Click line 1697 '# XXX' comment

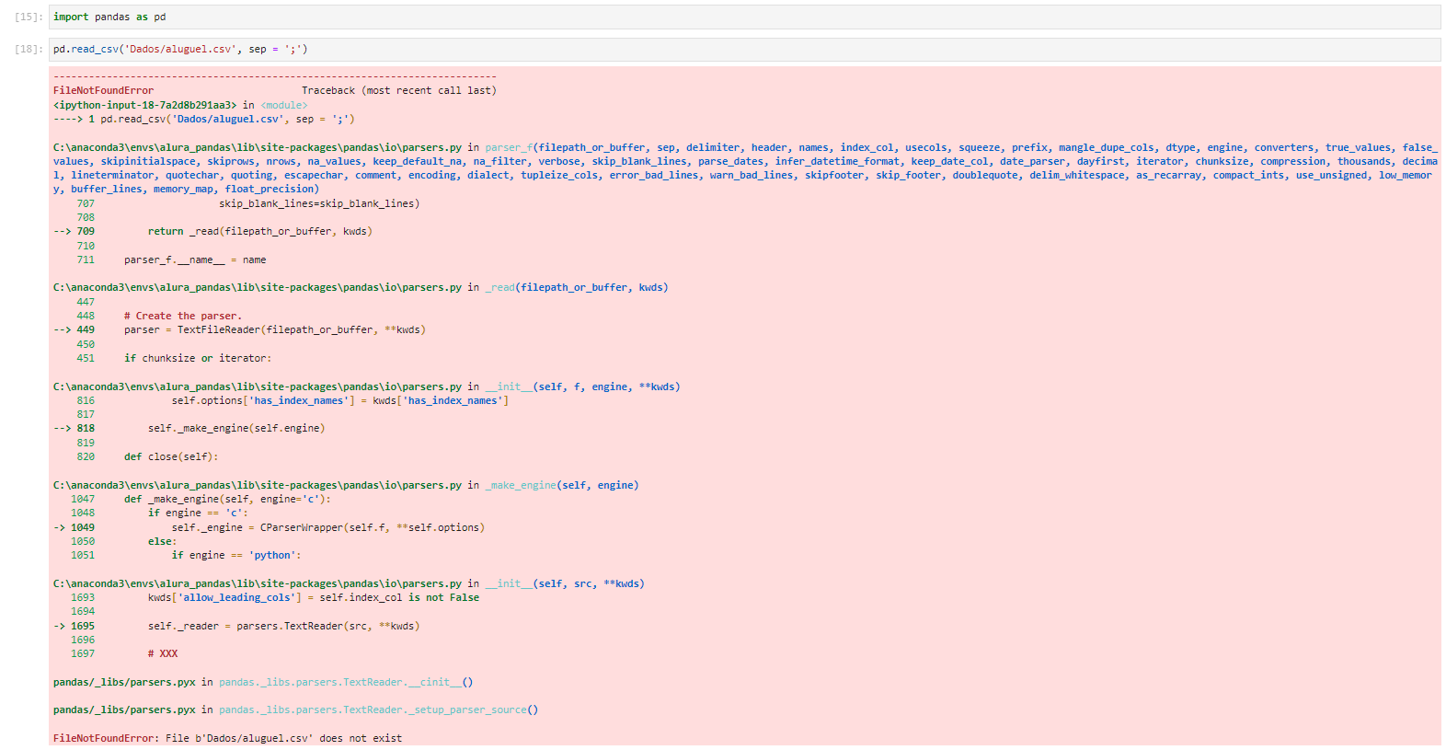pyautogui.click(x=163, y=653)
